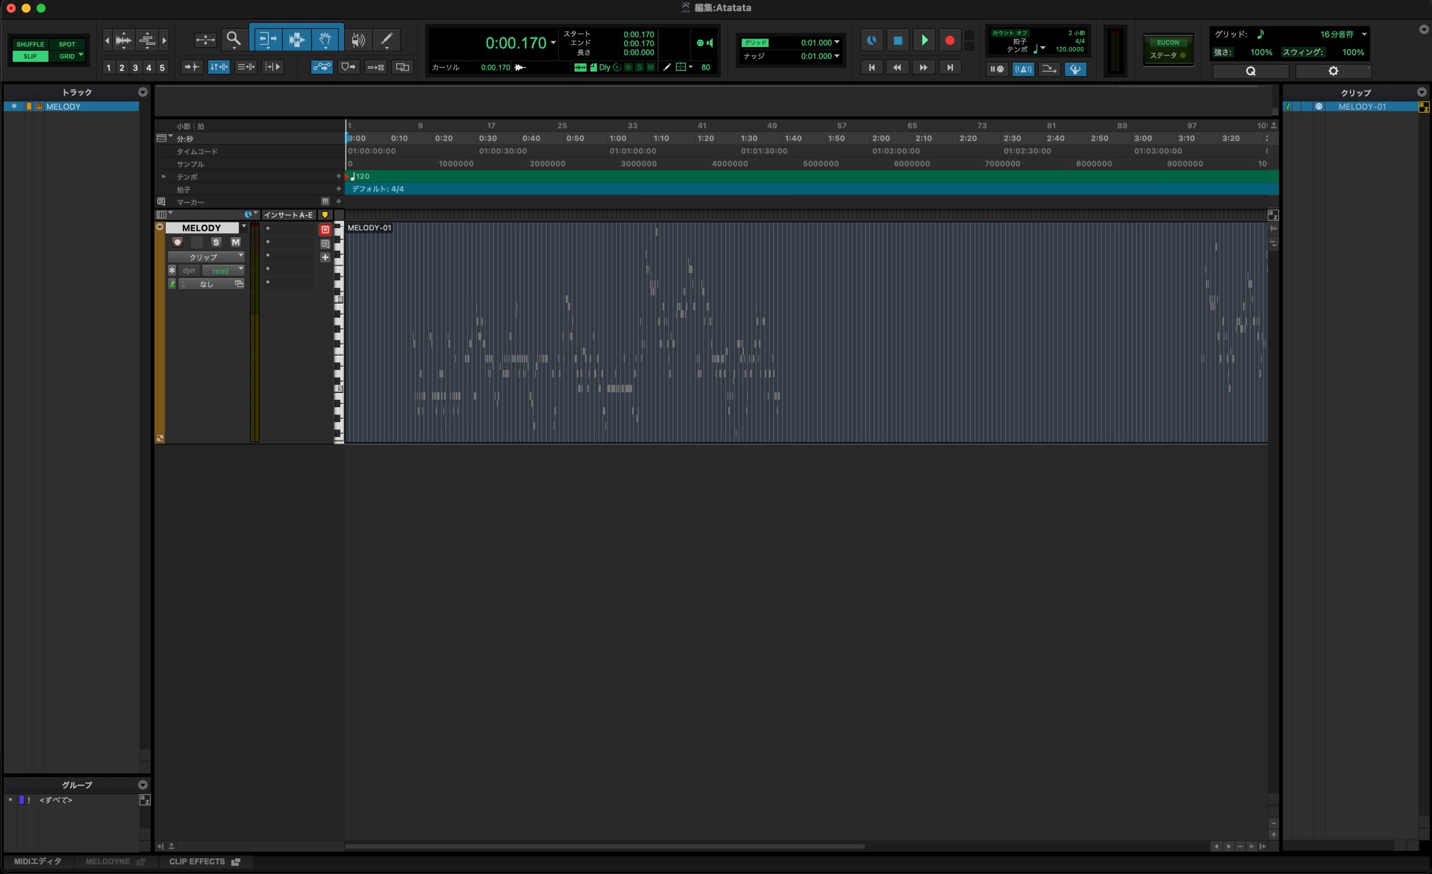The width and height of the screenshot is (1432, 874).
Task: Toggle the wait-for-note MIDI button
Action: [x=997, y=69]
